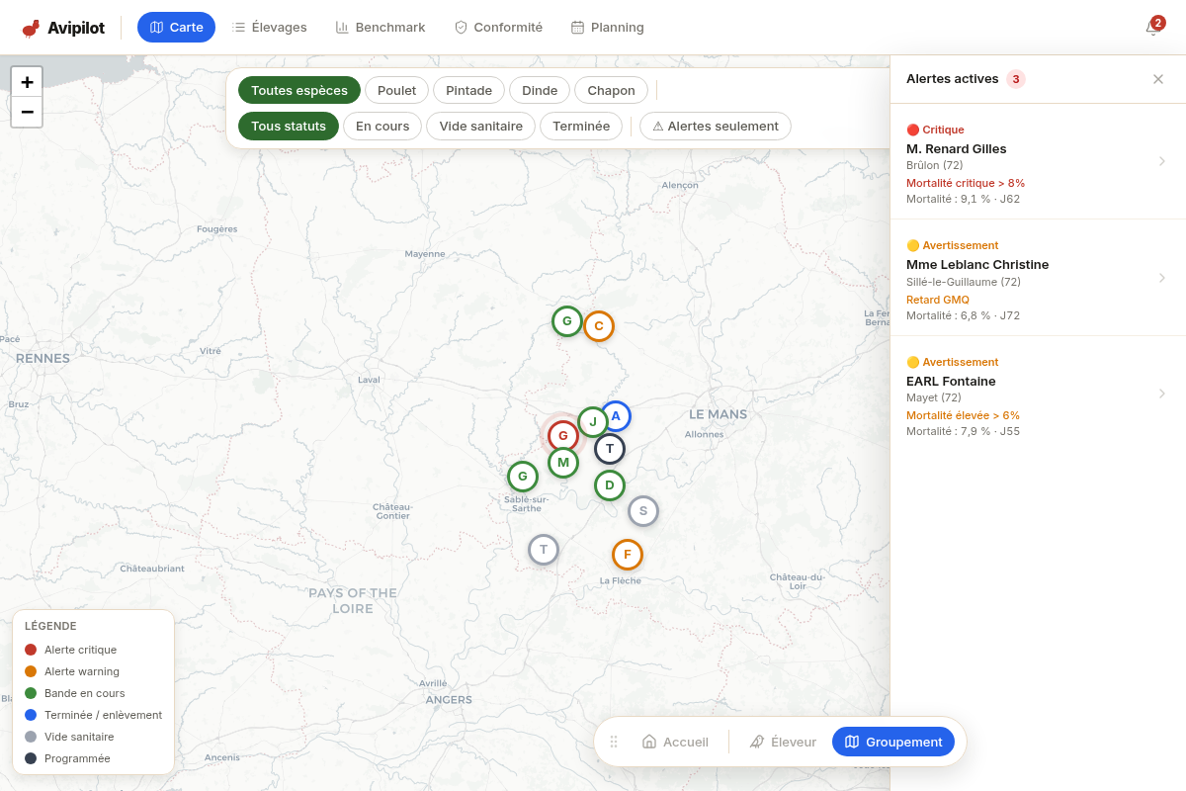Select the orange C map marker
The image size is (1186, 791).
pyautogui.click(x=599, y=326)
